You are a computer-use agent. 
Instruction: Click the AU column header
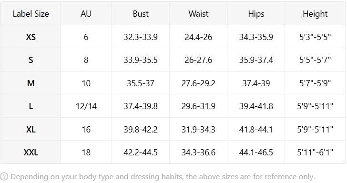(x=86, y=14)
